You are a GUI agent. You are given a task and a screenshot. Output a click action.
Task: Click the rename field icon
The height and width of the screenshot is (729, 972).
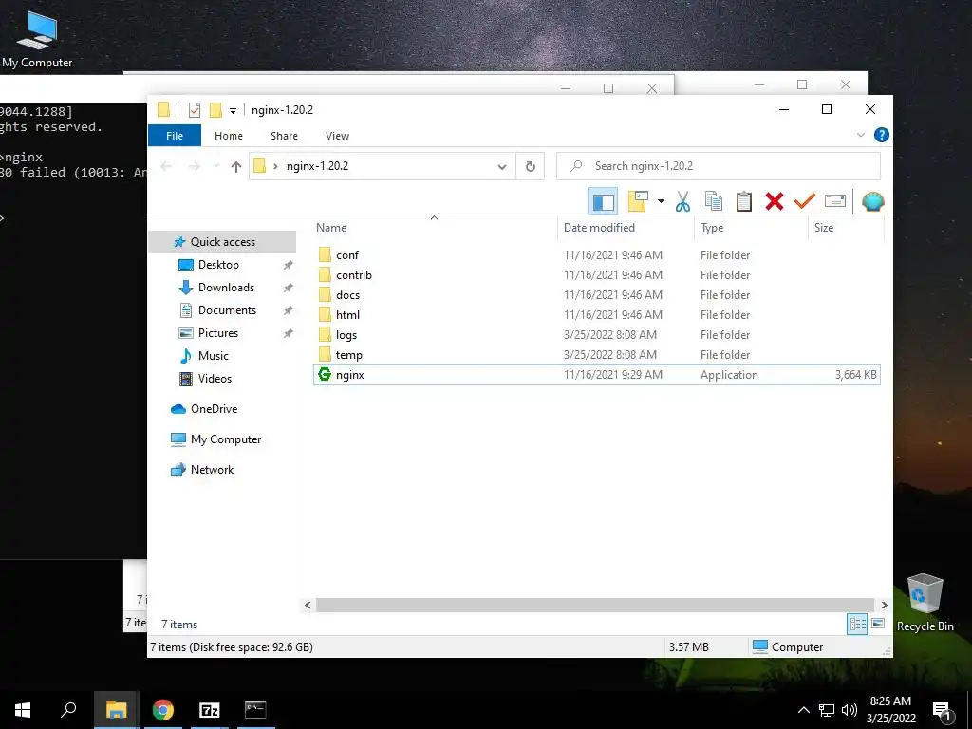835,201
